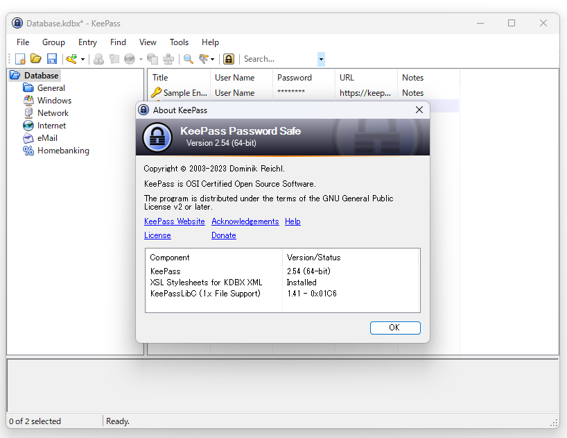Select the Internet group in the sidebar
Viewport: 567px width, 438px height.
(x=52, y=125)
